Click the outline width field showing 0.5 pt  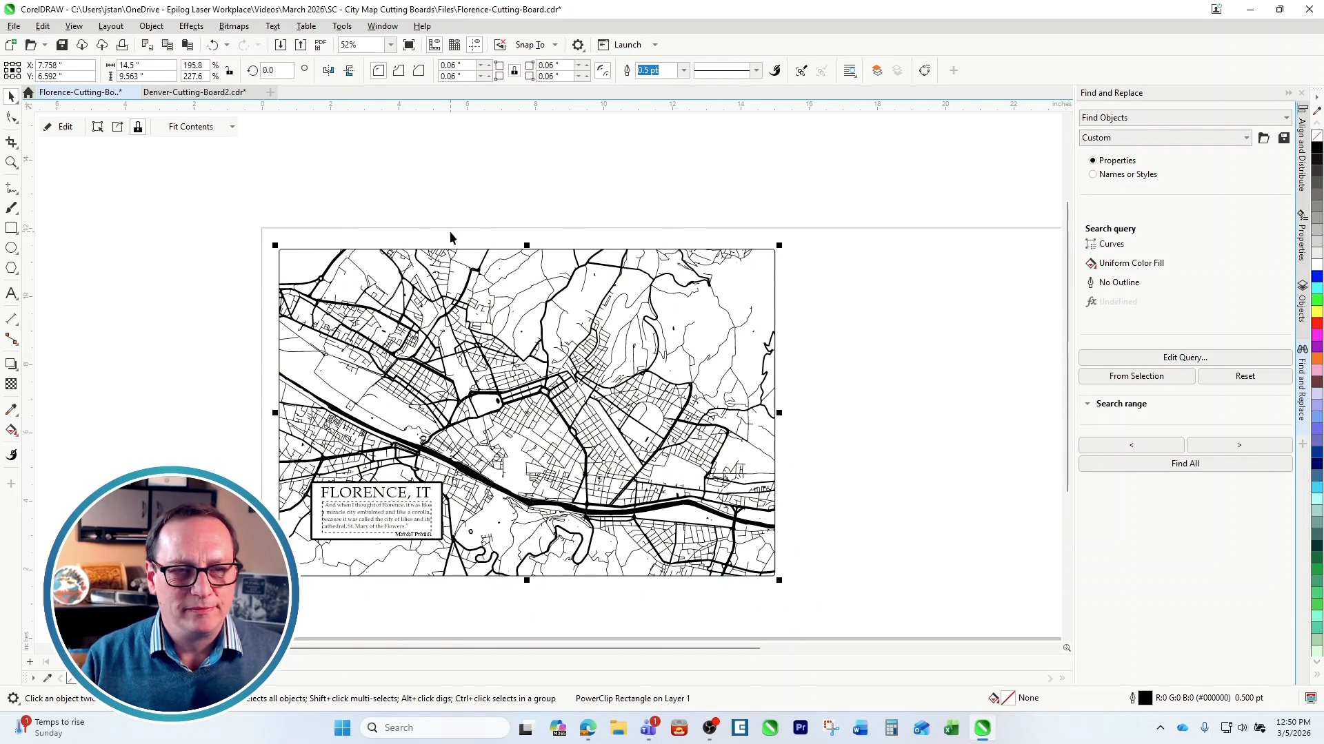pyautogui.click(x=654, y=70)
